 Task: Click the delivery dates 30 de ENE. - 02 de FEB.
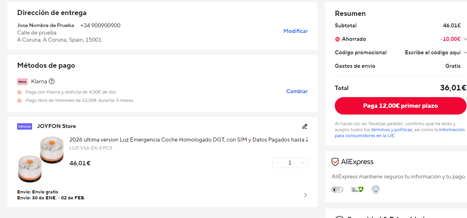tap(51, 198)
